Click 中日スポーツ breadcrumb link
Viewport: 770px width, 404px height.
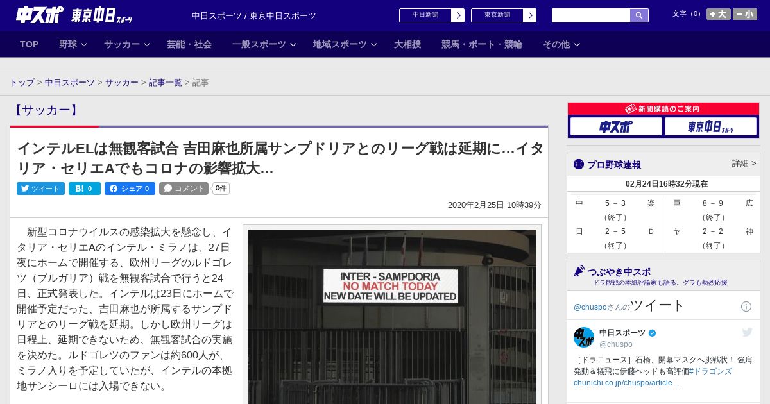coord(70,83)
